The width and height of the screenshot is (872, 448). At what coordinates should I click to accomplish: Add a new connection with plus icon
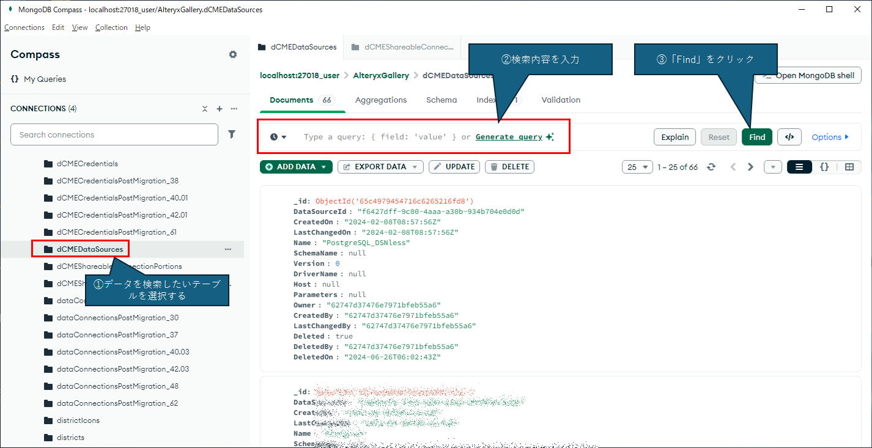tap(220, 109)
